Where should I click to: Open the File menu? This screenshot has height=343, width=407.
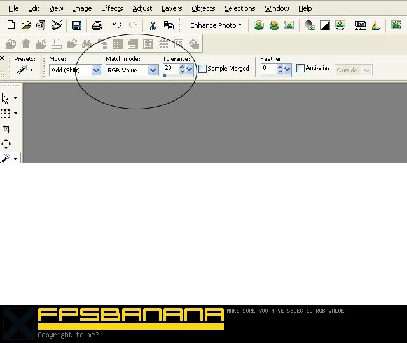pos(13,8)
